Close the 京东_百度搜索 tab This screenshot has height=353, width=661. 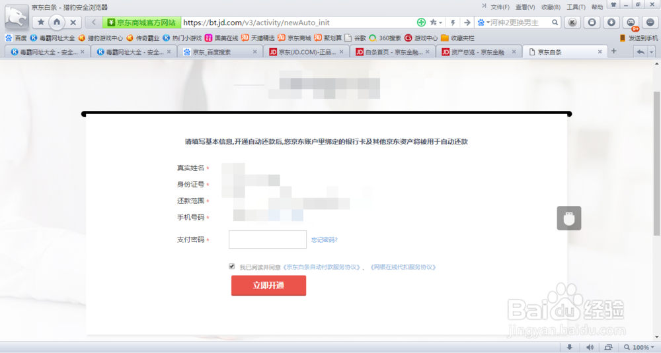point(254,51)
